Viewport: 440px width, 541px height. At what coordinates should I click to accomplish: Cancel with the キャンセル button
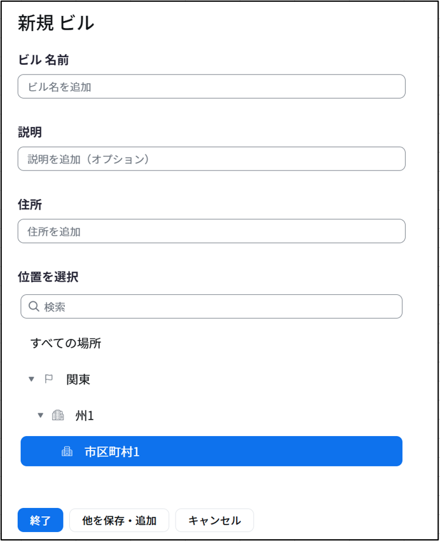(x=214, y=521)
